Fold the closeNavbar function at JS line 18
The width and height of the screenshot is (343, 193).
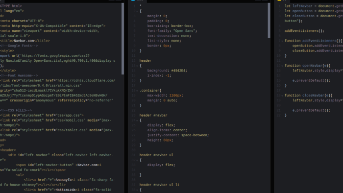pos(282,96)
